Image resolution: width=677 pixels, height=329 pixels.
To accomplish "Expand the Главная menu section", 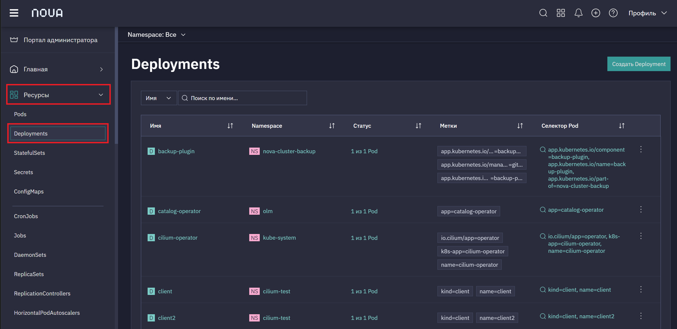I will tap(58, 69).
